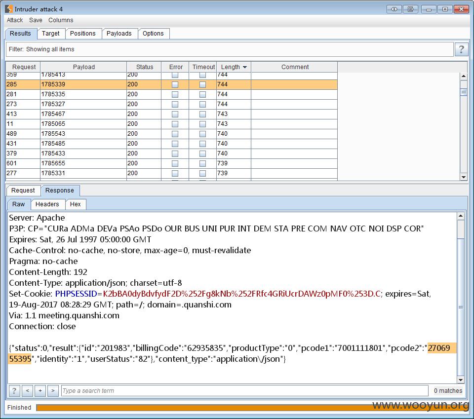Click the Filter: Showing all items bar

coord(230,49)
